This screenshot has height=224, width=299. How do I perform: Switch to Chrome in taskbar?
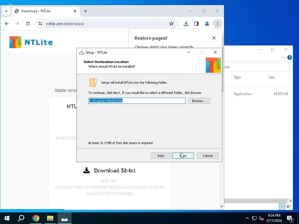pyautogui.click(x=36, y=218)
